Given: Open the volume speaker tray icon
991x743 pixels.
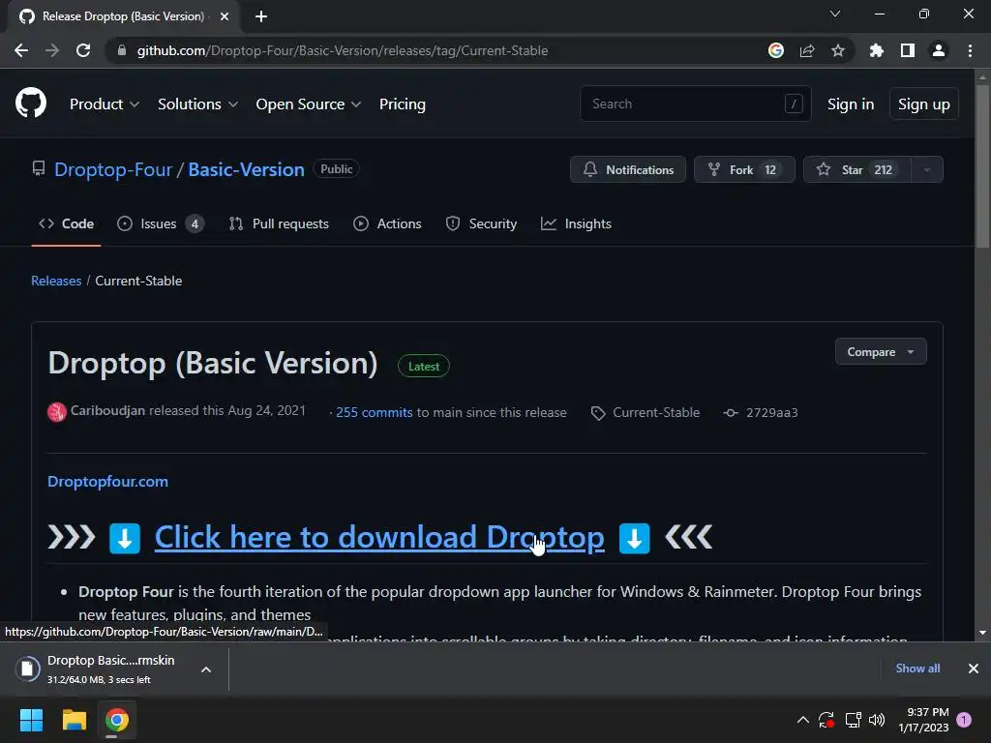Looking at the screenshot, I should click(877, 720).
